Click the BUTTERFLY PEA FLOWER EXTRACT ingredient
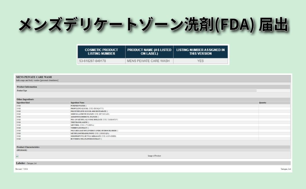The height and width of the screenshot is (189, 306). click(85, 139)
